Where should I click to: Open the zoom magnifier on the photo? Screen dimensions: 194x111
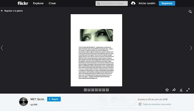click(190, 11)
